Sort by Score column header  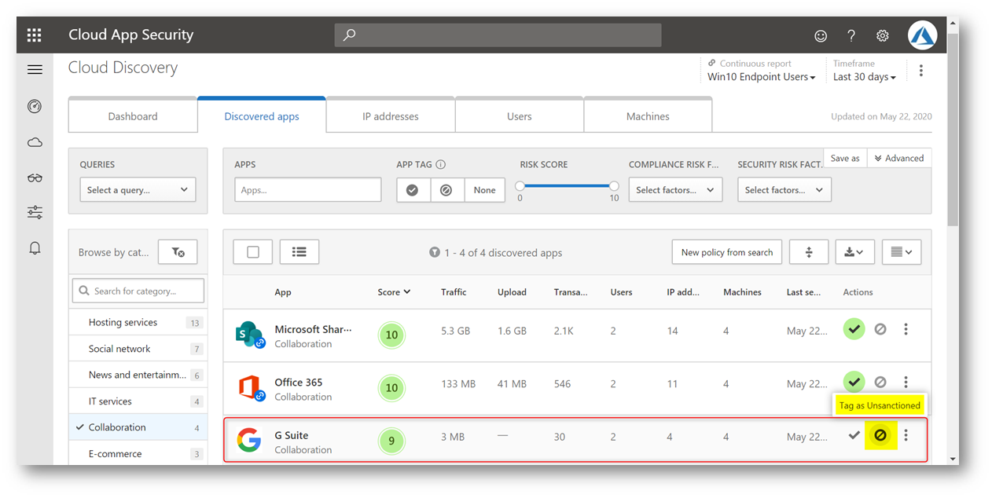coord(394,292)
